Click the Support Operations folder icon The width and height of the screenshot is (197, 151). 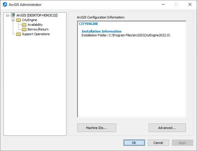pos(19,34)
